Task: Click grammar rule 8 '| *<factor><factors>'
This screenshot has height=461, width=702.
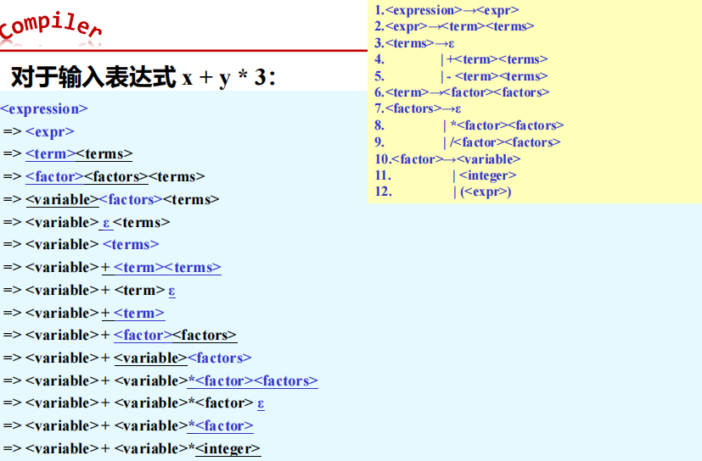Action: pos(469,125)
